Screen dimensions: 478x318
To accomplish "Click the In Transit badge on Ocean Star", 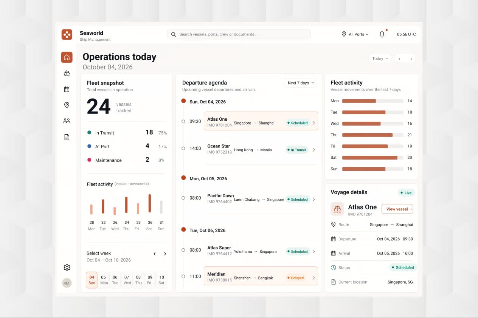I will [296, 150].
